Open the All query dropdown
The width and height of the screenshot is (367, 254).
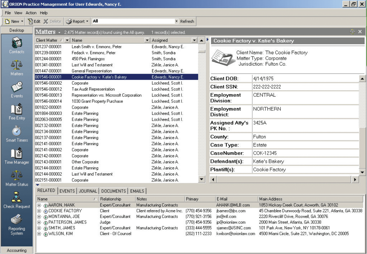(x=176, y=21)
